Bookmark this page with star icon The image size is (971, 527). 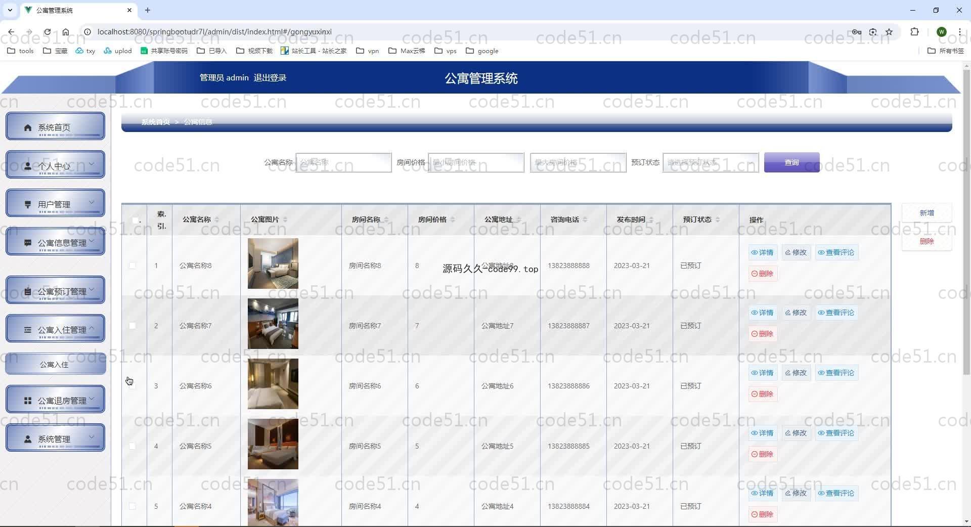pos(889,32)
